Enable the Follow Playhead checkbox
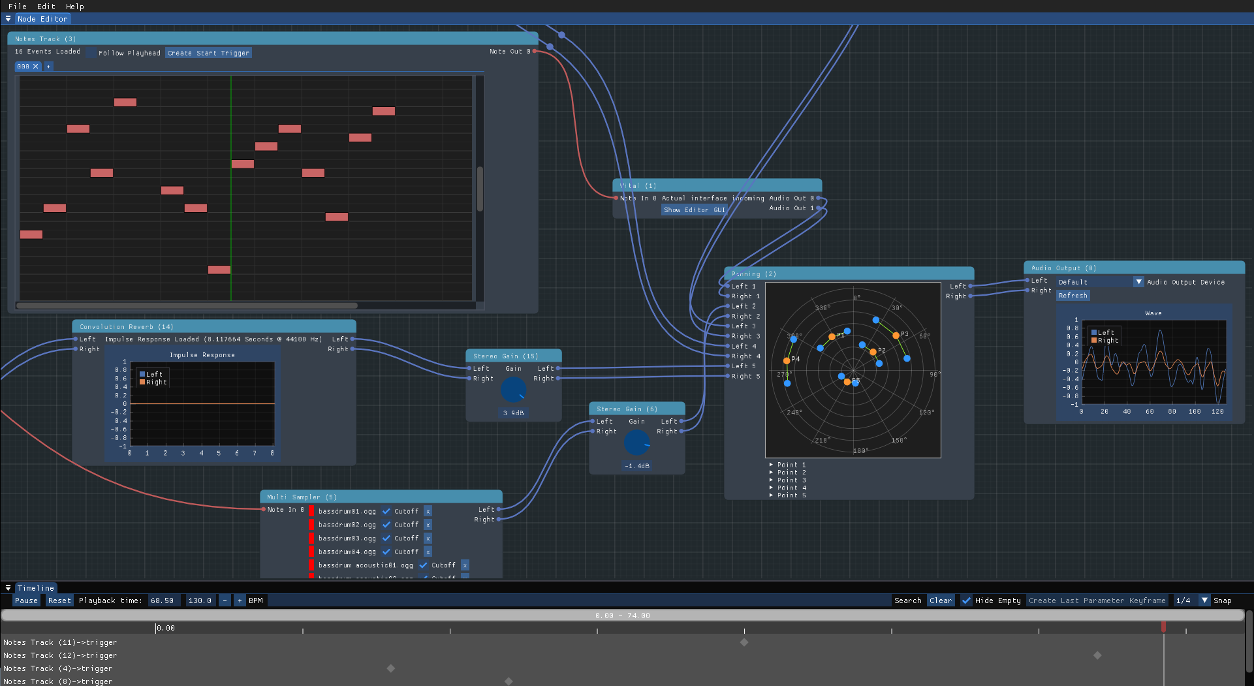This screenshot has width=1254, height=686. [91, 53]
